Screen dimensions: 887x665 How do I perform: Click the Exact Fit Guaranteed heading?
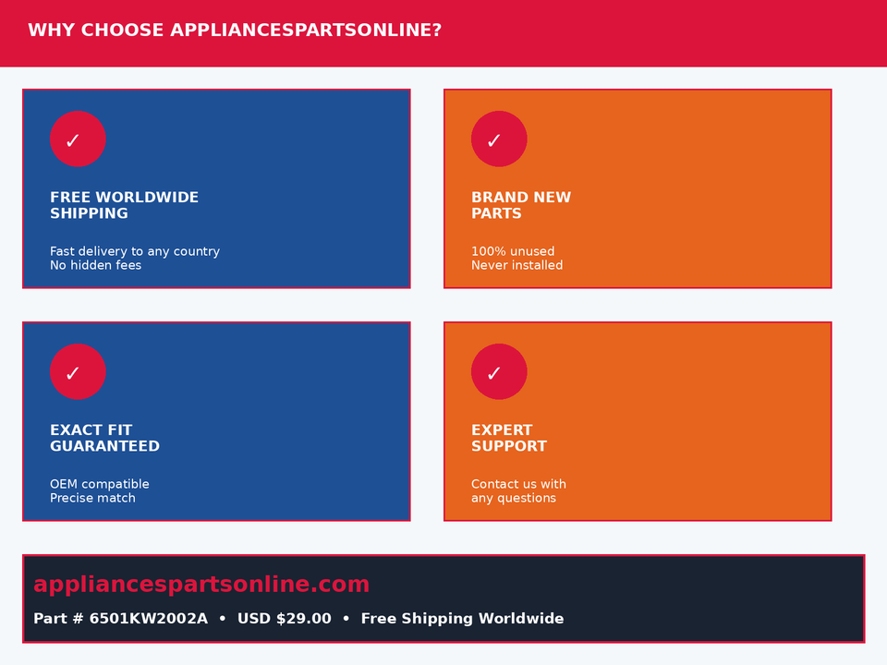click(x=104, y=438)
